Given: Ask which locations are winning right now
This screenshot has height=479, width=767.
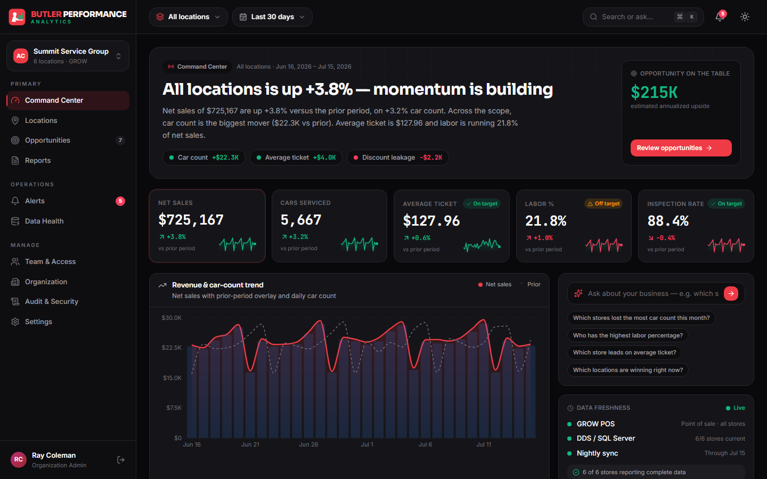Looking at the screenshot, I should [628, 370].
